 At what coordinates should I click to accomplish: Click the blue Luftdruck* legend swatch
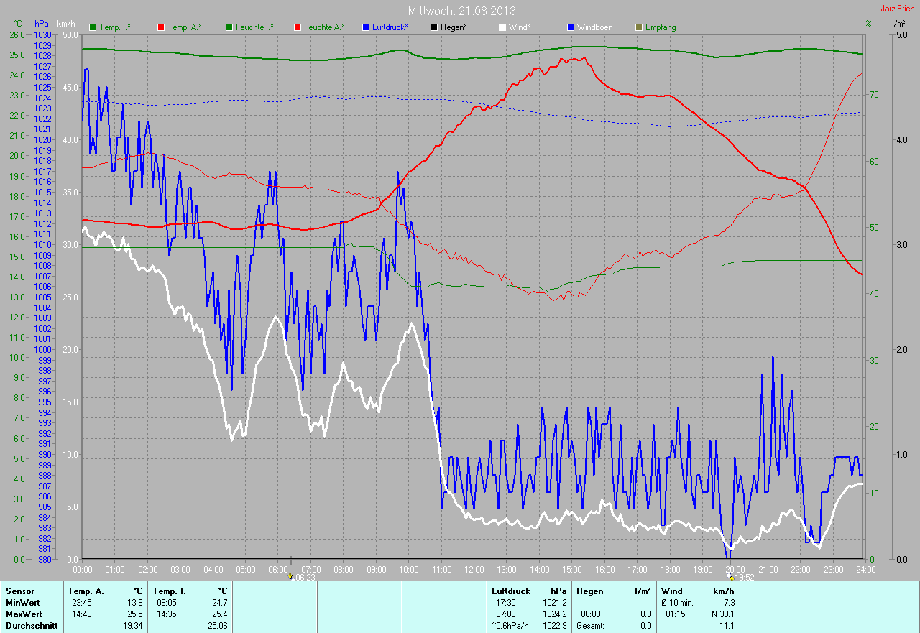click(x=365, y=27)
